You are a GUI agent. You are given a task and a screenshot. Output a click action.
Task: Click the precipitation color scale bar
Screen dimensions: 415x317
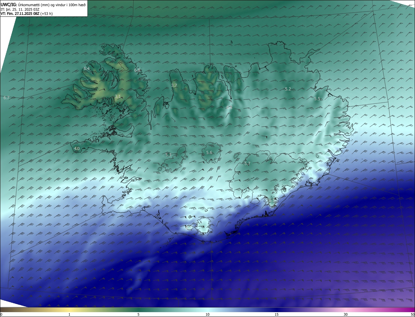tap(207, 310)
